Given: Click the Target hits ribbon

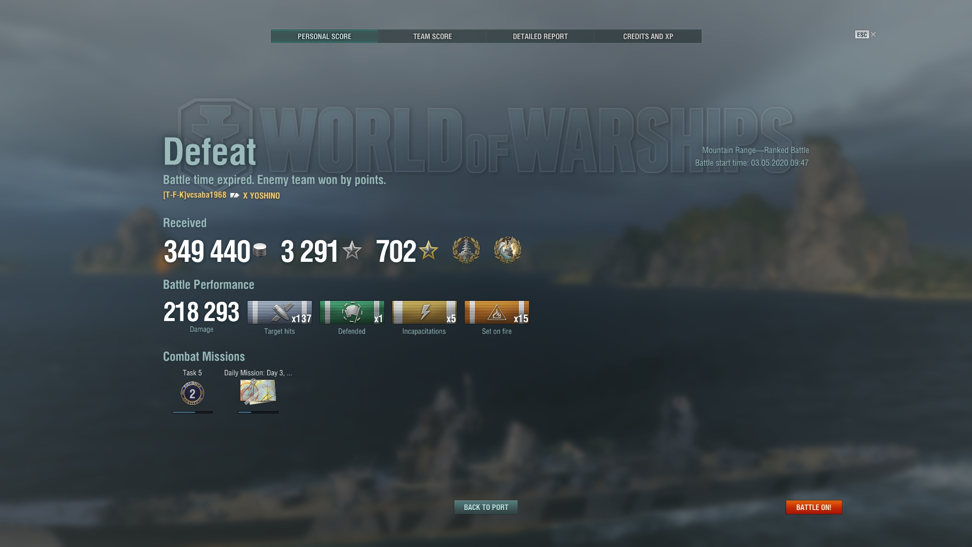Looking at the screenshot, I should 279,312.
